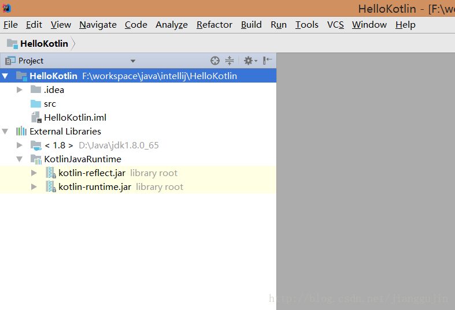Select kotlin-runtime.jar

point(95,187)
